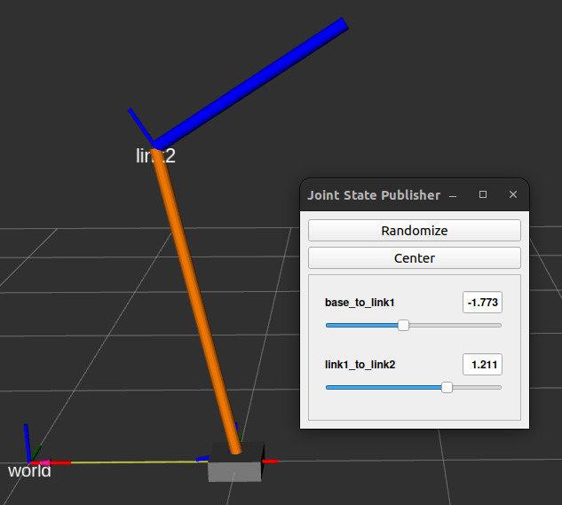Click the link1_to_link2 slider handle
The height and width of the screenshot is (505, 562).
point(447,388)
